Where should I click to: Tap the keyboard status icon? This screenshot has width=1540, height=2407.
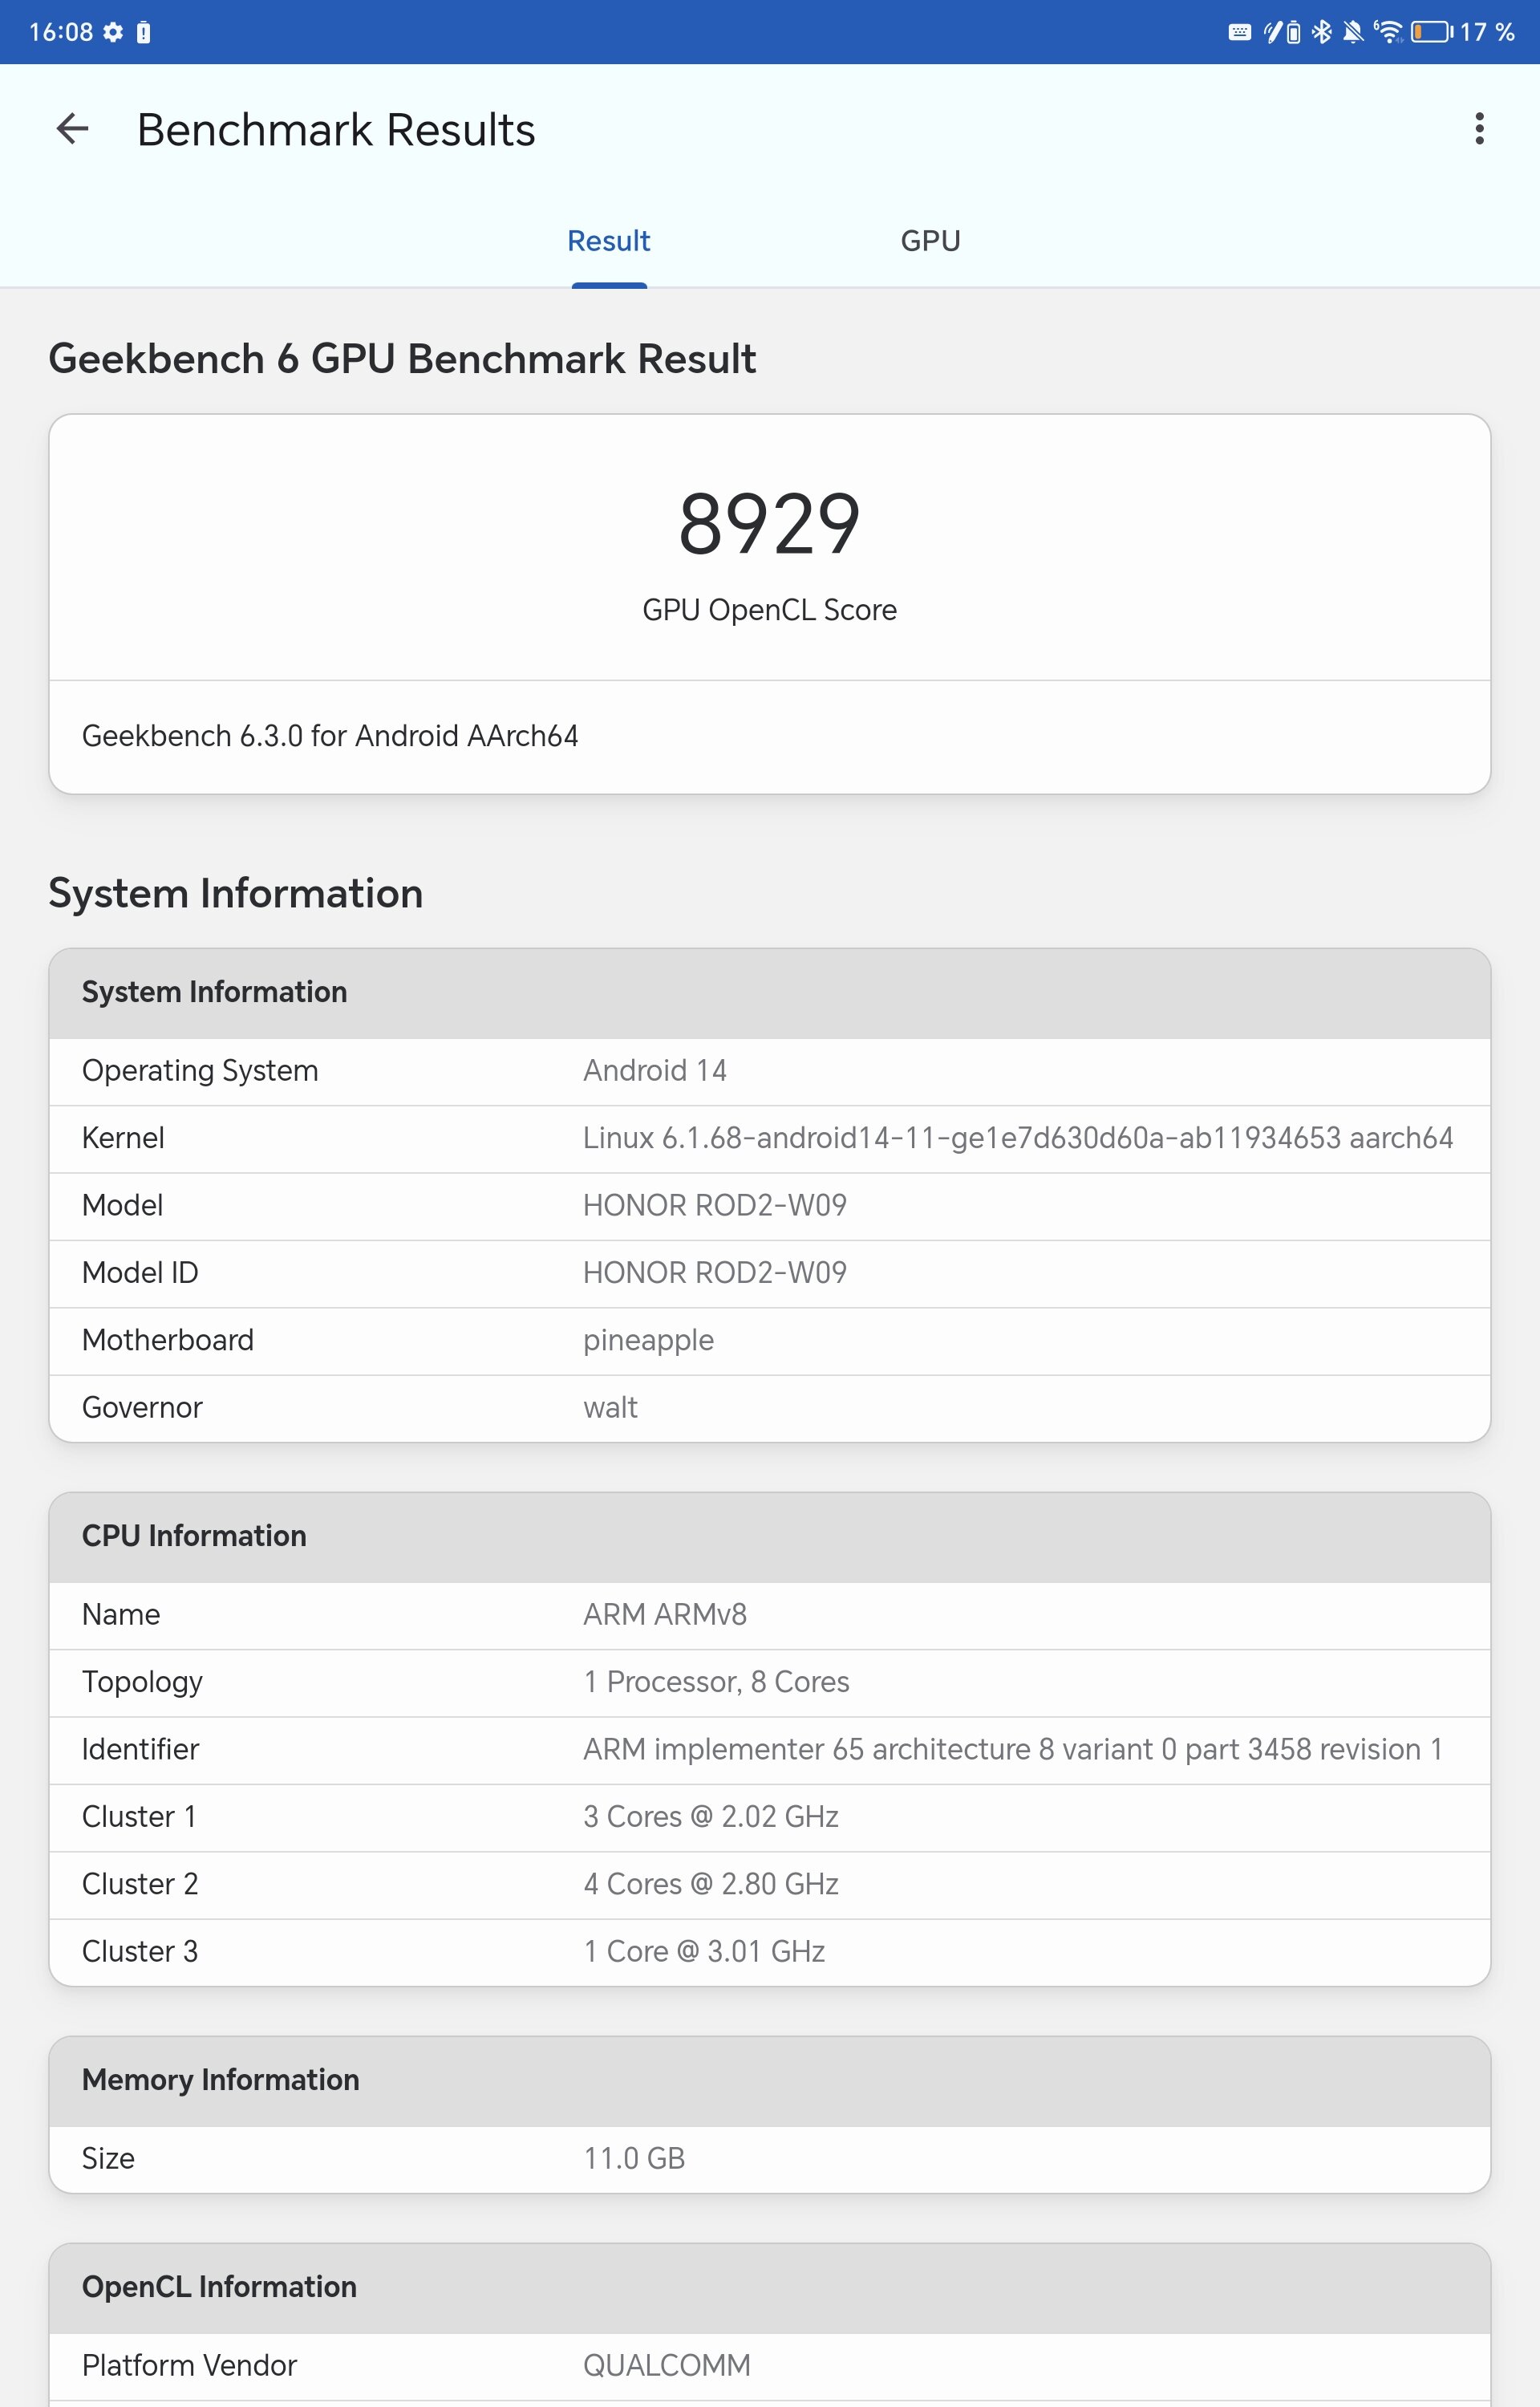(x=1239, y=32)
